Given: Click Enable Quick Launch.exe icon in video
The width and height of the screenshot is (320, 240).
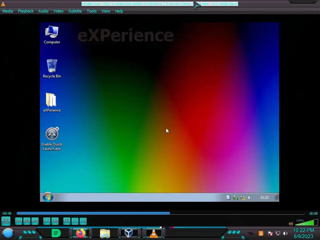Looking at the screenshot, I should pyautogui.click(x=52, y=139).
